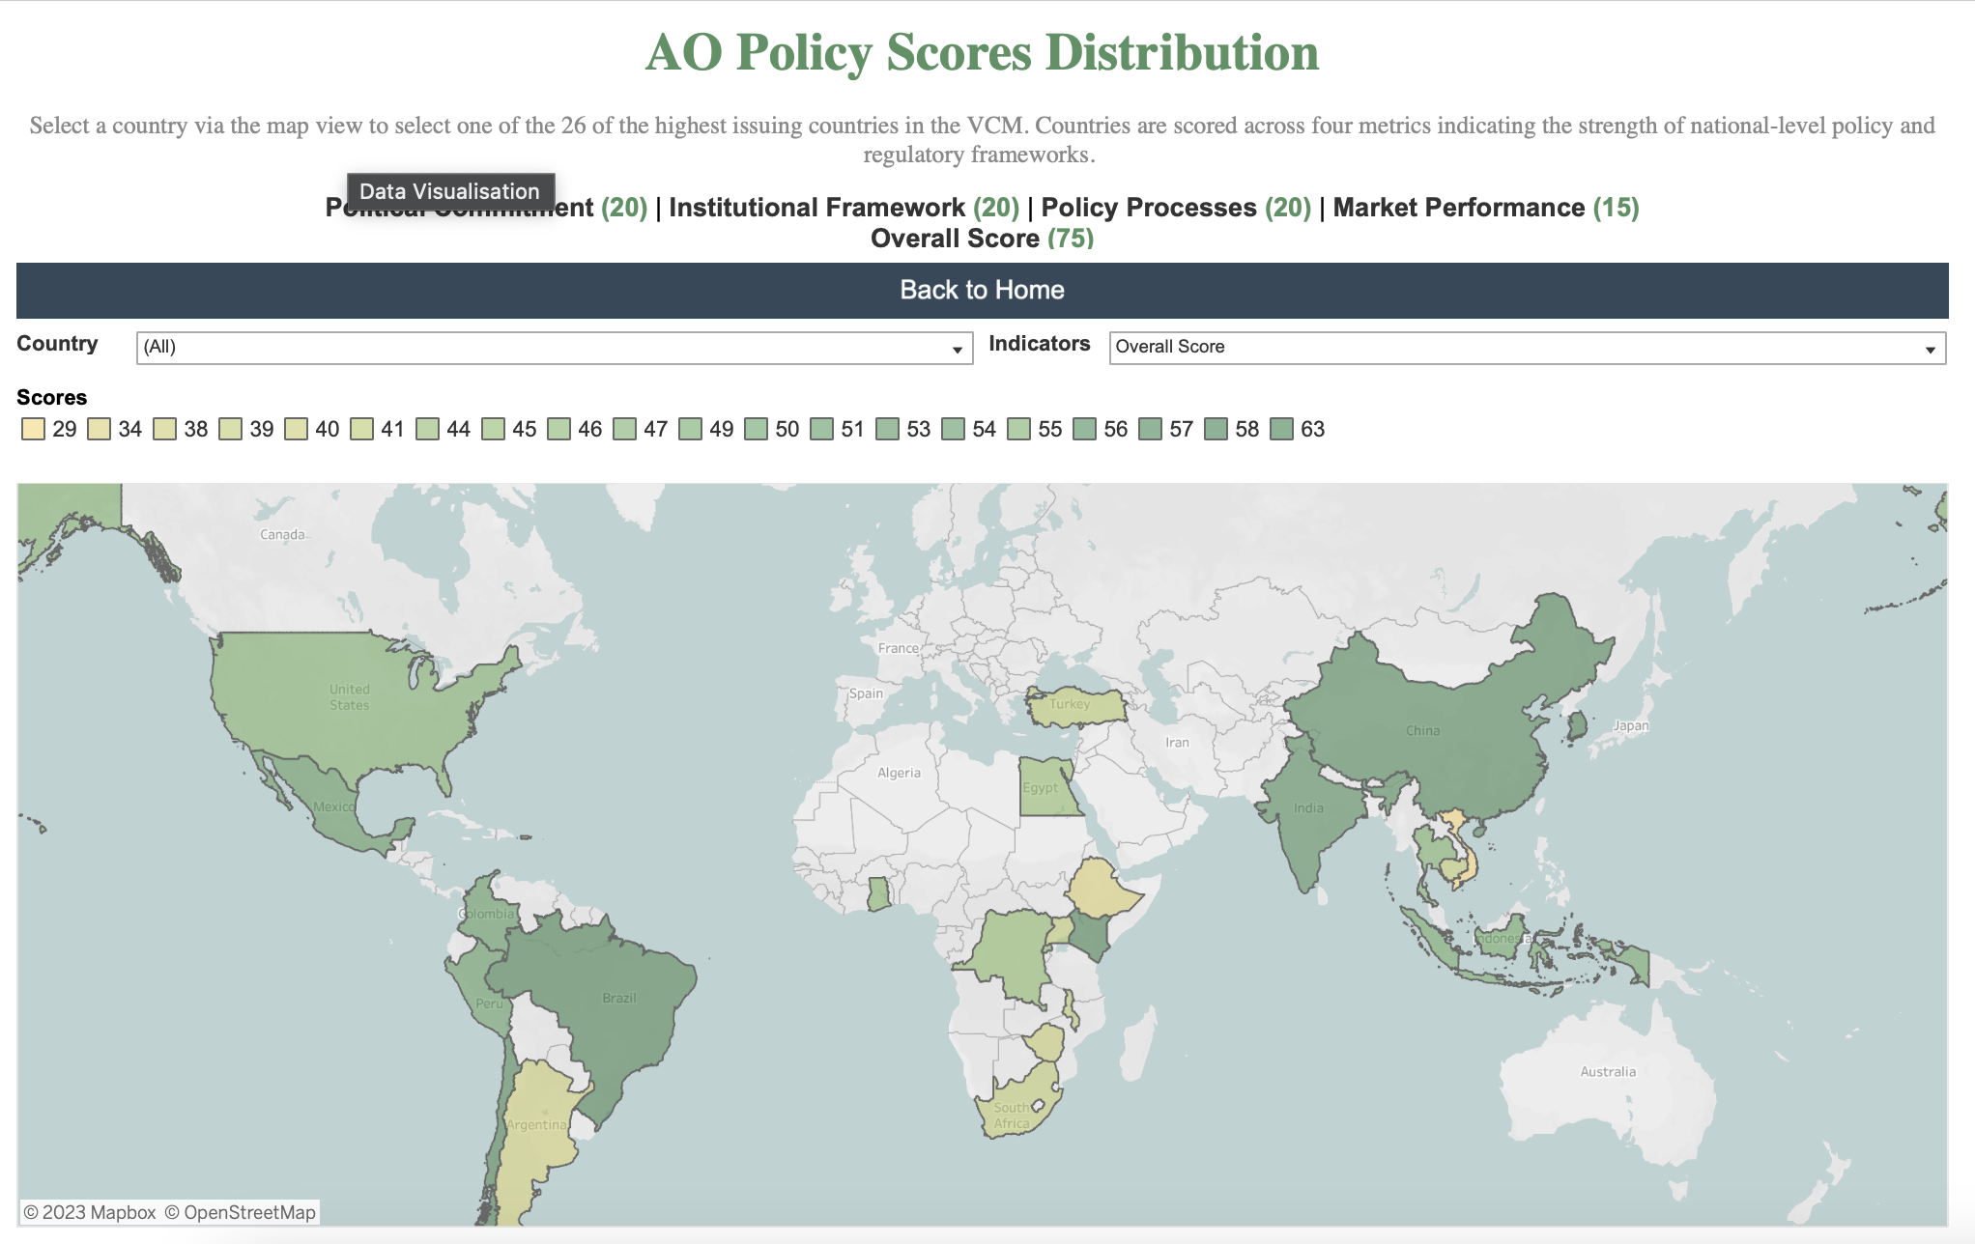
Task: Click the Political Commitment metric label
Action: pyautogui.click(x=459, y=207)
